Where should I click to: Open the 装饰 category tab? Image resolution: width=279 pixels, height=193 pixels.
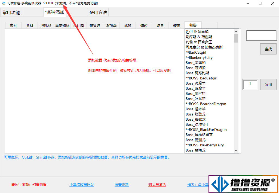[x=176, y=25]
